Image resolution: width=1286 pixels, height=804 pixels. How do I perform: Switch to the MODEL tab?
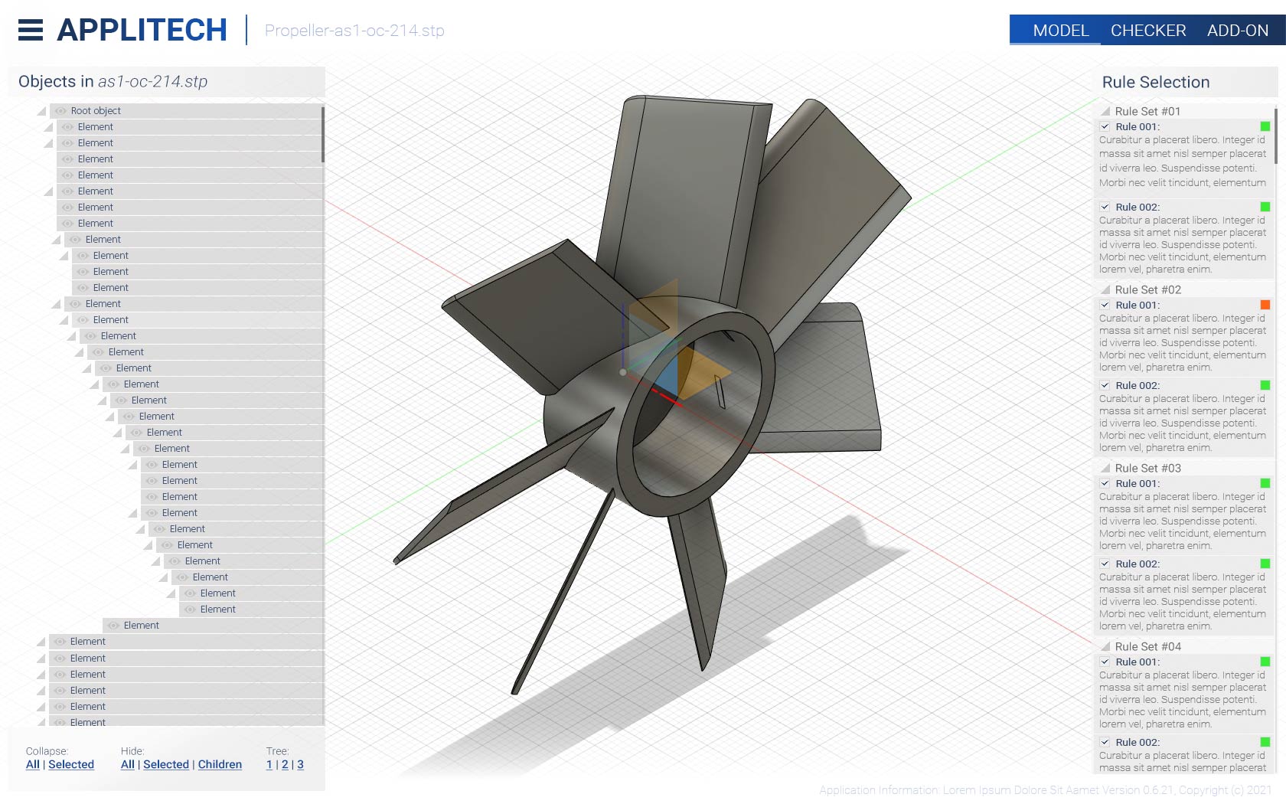tap(1060, 31)
